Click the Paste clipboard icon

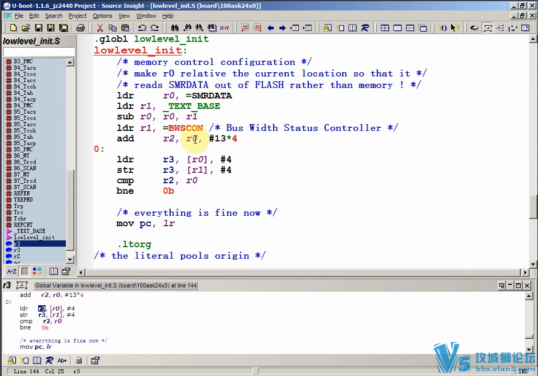tap(125, 28)
